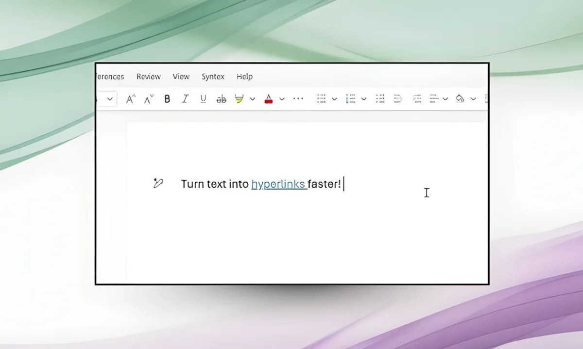Apply strikethrough to text
This screenshot has height=349, width=583.
221,99
